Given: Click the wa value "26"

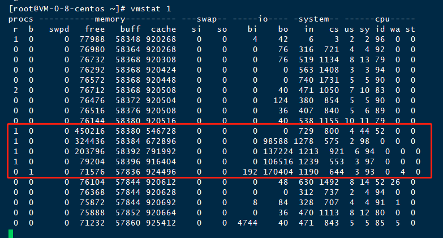Looking at the screenshot, I should pyautogui.click(x=395, y=182).
